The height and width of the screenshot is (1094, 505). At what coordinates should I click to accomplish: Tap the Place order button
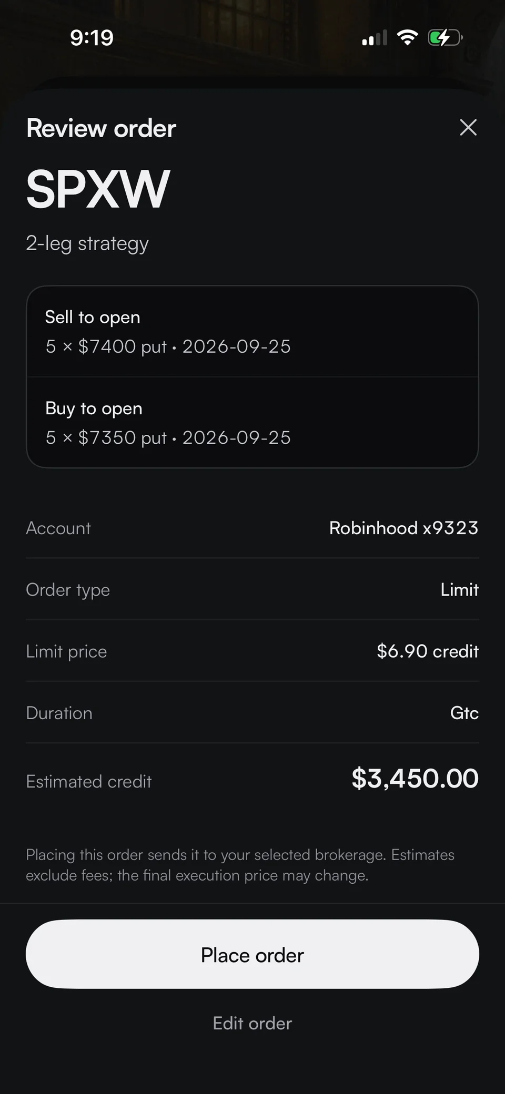click(x=252, y=954)
